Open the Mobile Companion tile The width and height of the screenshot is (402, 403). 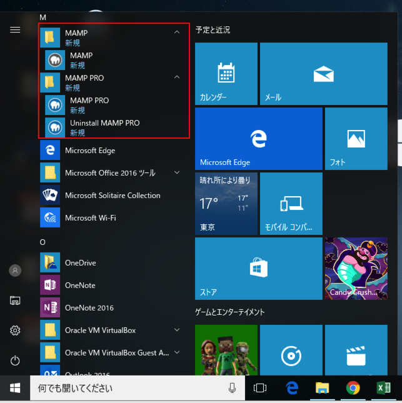pos(291,204)
